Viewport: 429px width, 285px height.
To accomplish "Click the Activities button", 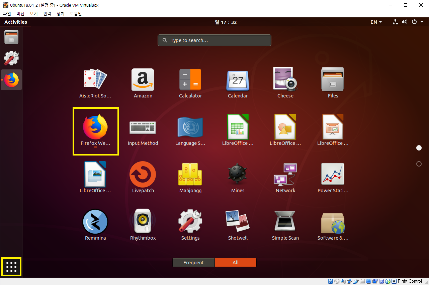I will point(16,22).
